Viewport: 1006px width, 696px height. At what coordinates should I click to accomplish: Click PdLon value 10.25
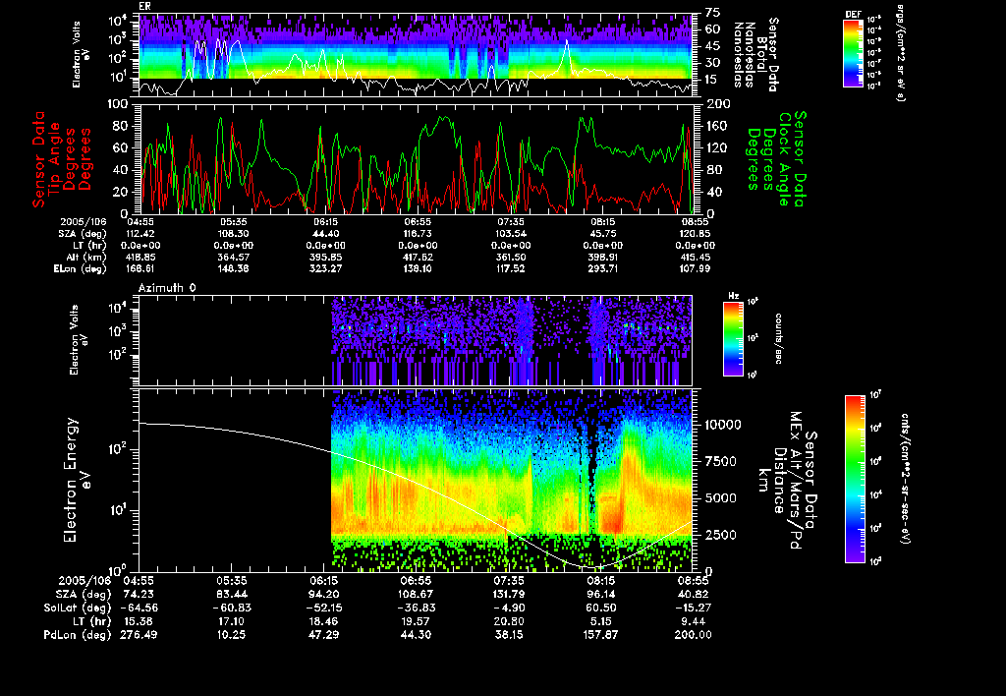(x=232, y=634)
